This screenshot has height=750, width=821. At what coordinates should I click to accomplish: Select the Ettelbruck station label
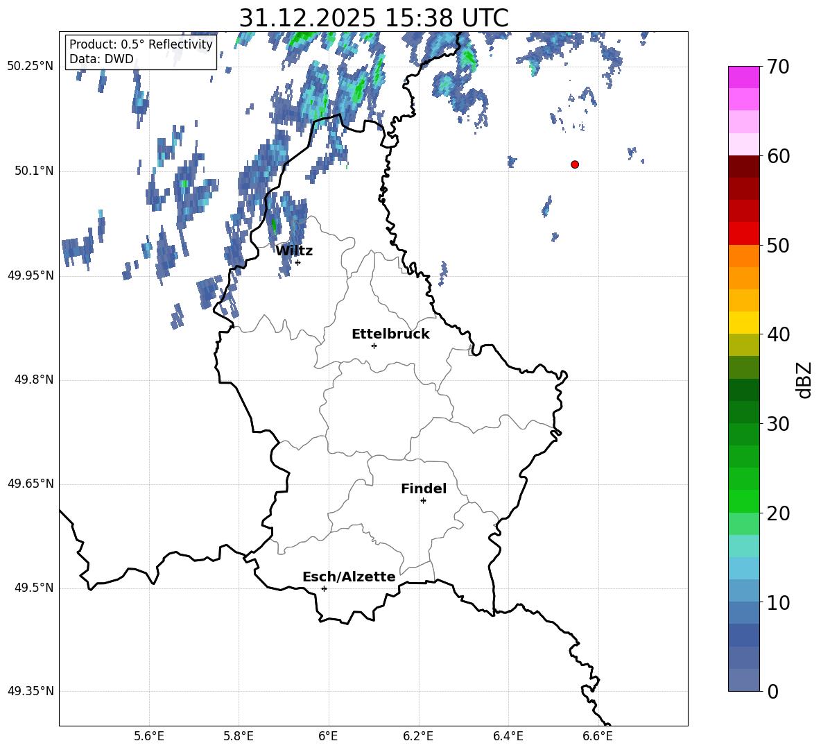pos(390,334)
